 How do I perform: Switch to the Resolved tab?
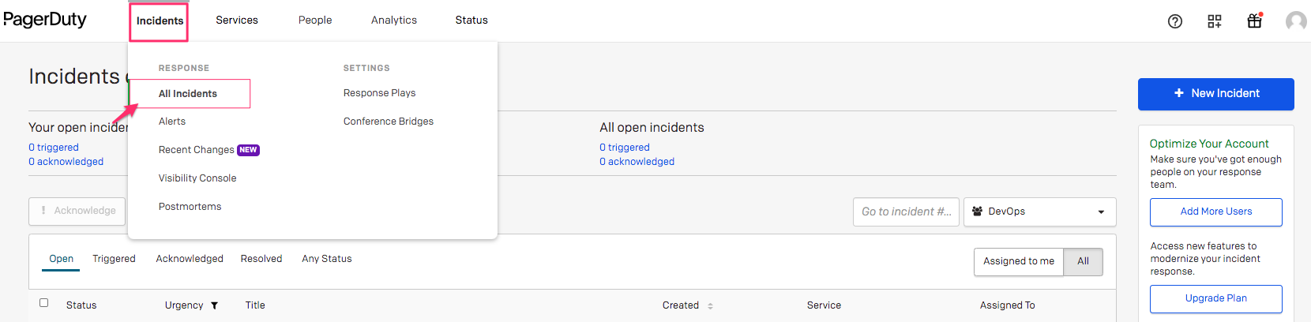point(261,259)
